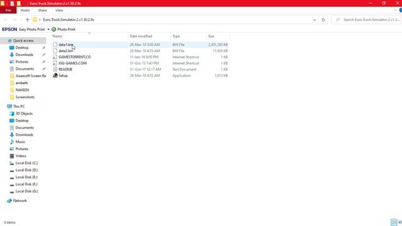Click the Music note icon
This screenshot has height=226, width=402.
click(x=12, y=142)
